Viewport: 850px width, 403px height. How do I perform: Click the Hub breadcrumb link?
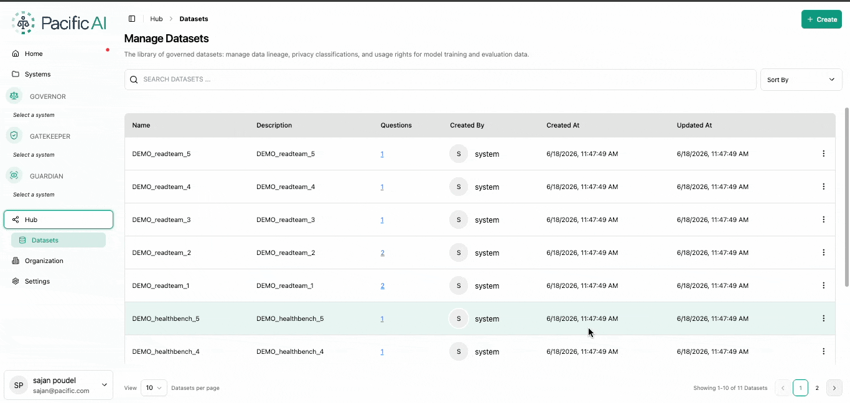[156, 19]
